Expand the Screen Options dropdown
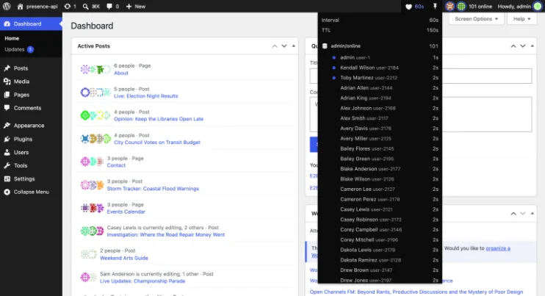The height and width of the screenshot is (296, 545). 476,19
